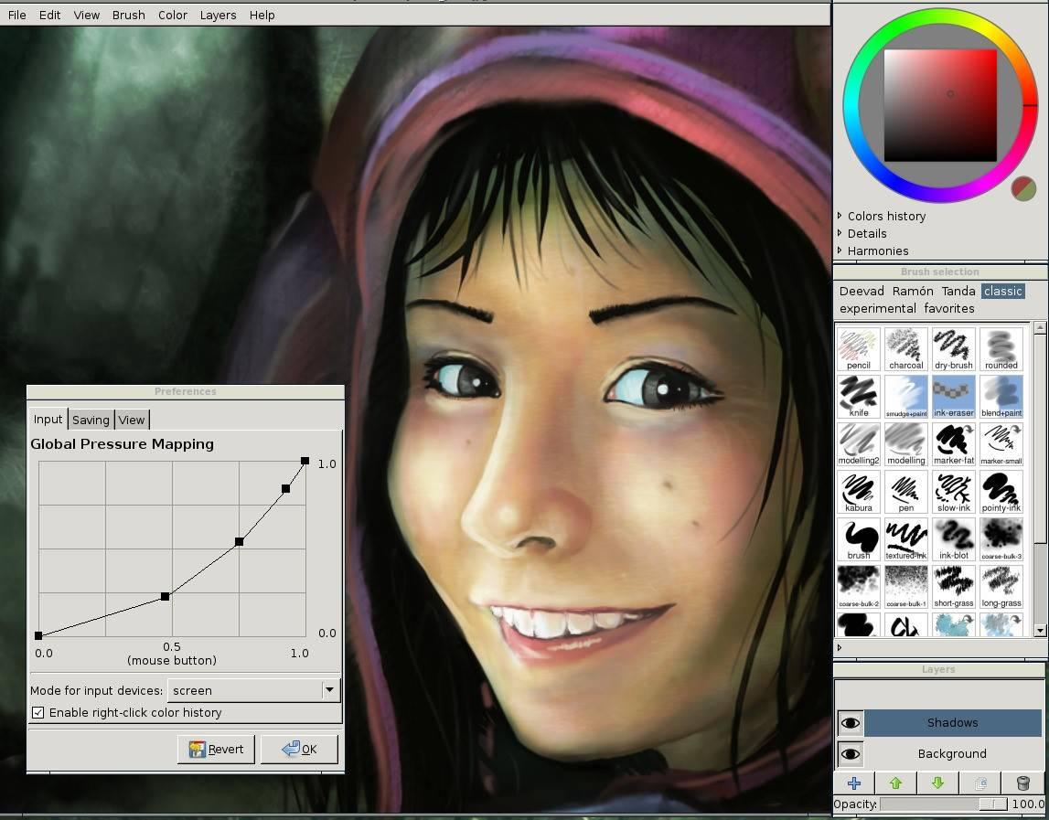Select the kabura brush
The height and width of the screenshot is (820, 1049).
point(859,492)
